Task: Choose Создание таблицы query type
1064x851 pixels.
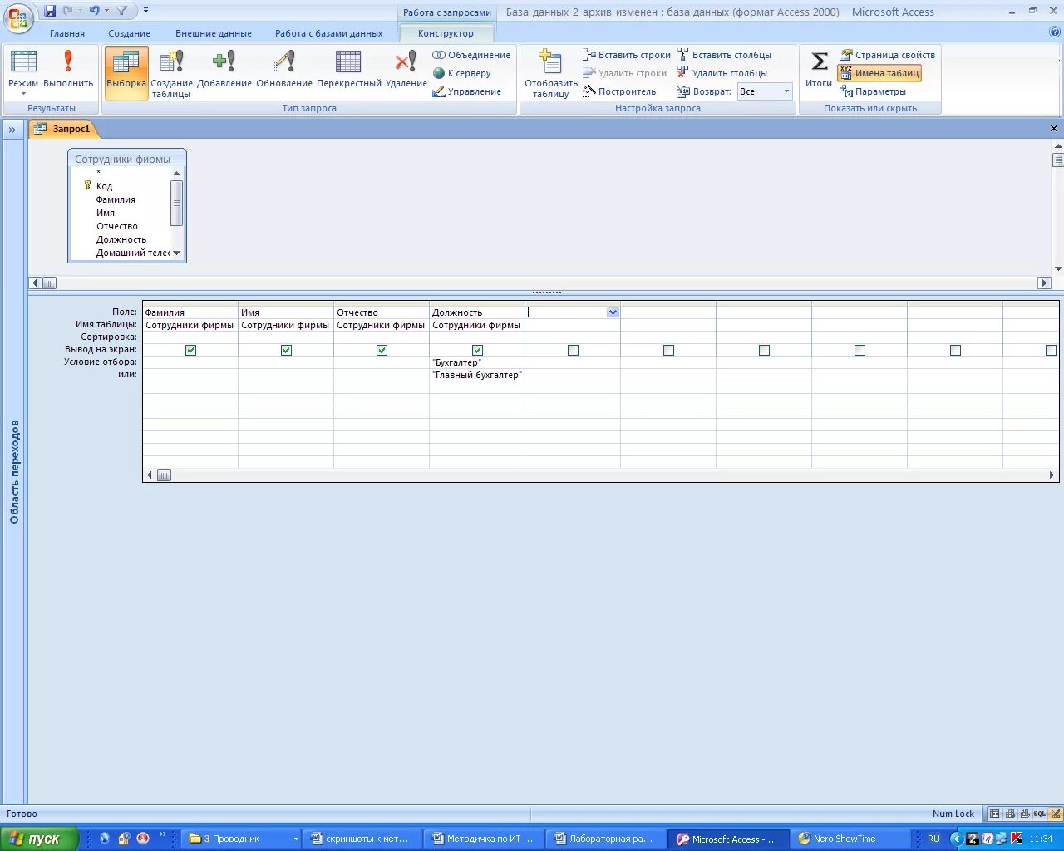Action: [171, 73]
